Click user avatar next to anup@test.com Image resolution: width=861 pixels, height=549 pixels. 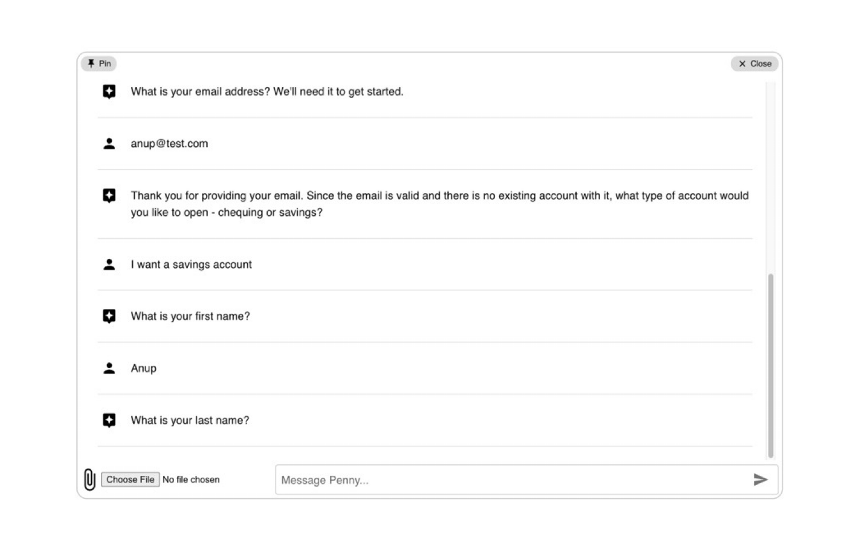109,144
